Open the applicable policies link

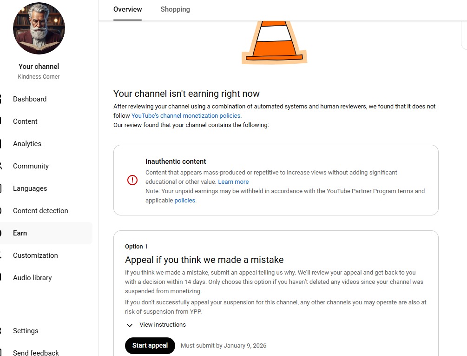[x=184, y=201]
